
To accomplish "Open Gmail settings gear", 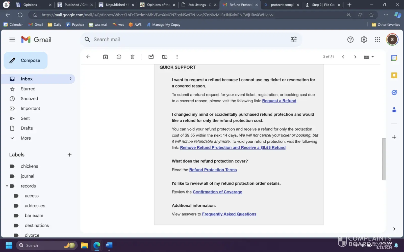I will coord(364,40).
